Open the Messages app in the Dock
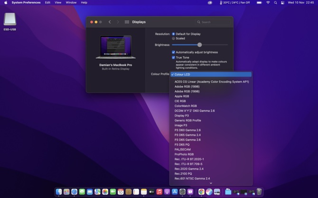318x198 pixels. pyautogui.click(x=82, y=191)
